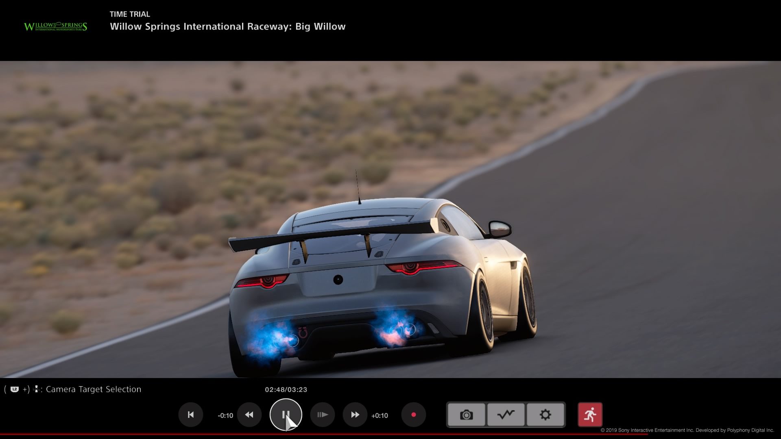The width and height of the screenshot is (781, 439).
Task: Click the Willow Springs track logo
Action: (55, 27)
